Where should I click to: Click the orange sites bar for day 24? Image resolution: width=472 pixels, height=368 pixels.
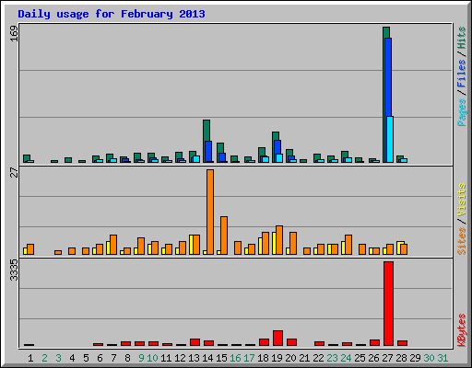348,245
